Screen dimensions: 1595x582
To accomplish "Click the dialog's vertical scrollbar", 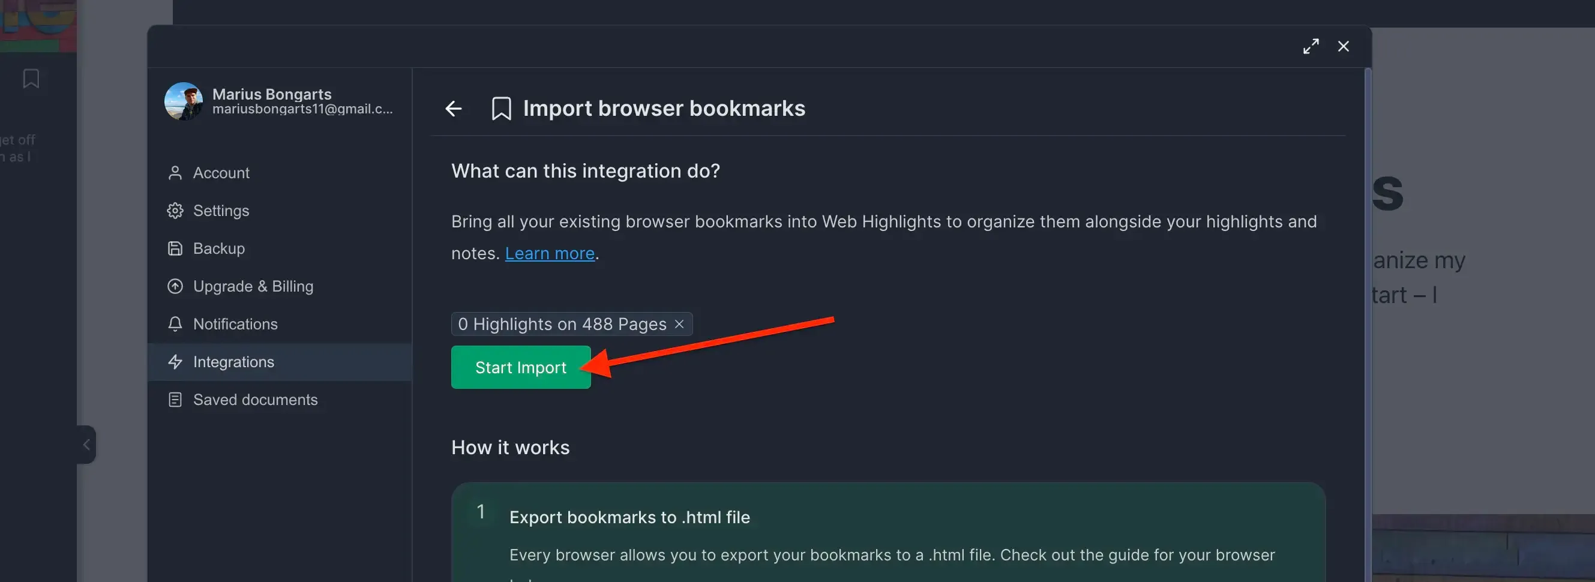I will click(x=1368, y=325).
